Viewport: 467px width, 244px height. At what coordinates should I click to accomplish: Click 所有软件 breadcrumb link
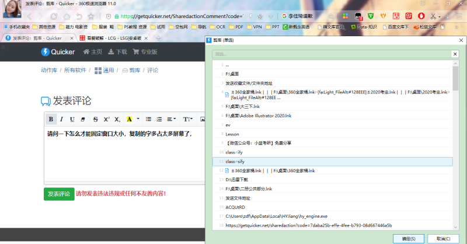click(75, 70)
